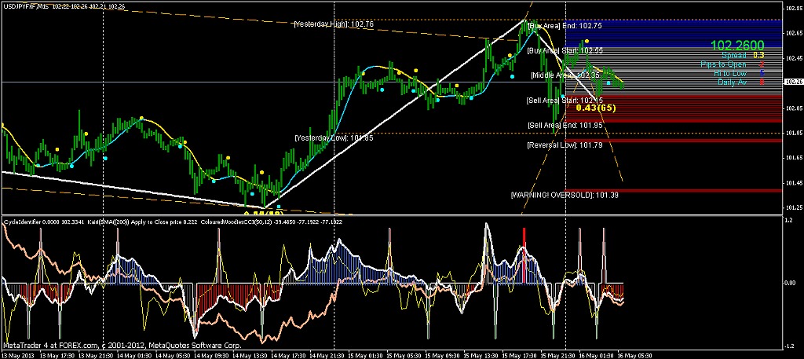Click the [Buy Area] End: 102.75 label
Image resolution: width=804 pixels, height=359 pixels.
pyautogui.click(x=565, y=24)
